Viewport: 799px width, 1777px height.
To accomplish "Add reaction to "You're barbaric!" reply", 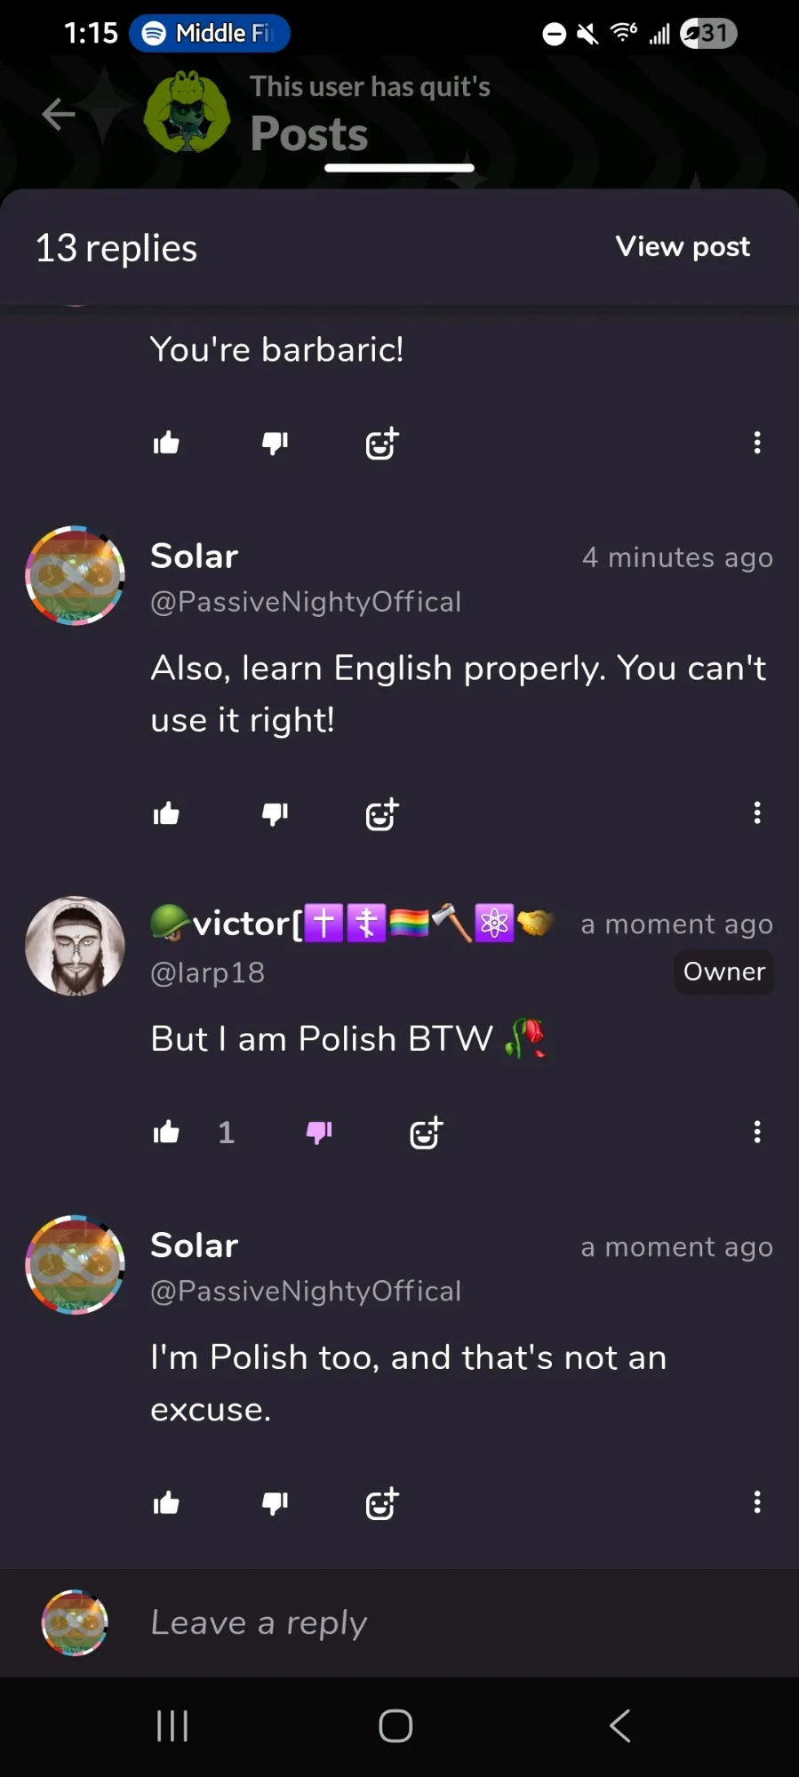I will (x=382, y=443).
